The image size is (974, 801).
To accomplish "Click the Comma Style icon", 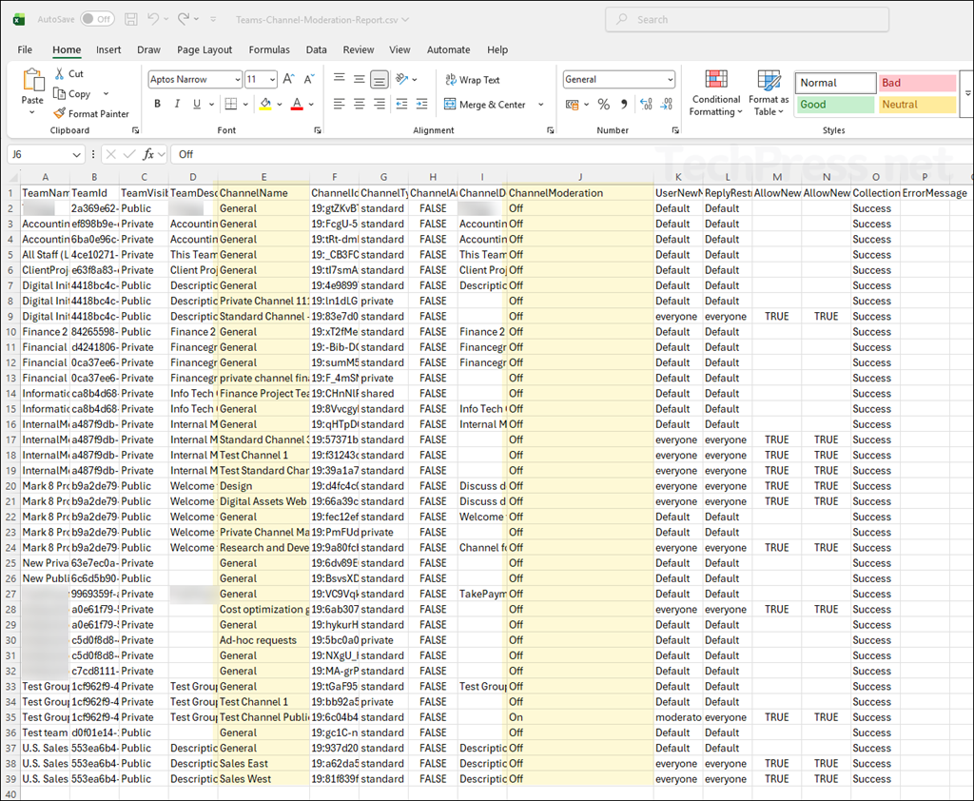I will (624, 105).
